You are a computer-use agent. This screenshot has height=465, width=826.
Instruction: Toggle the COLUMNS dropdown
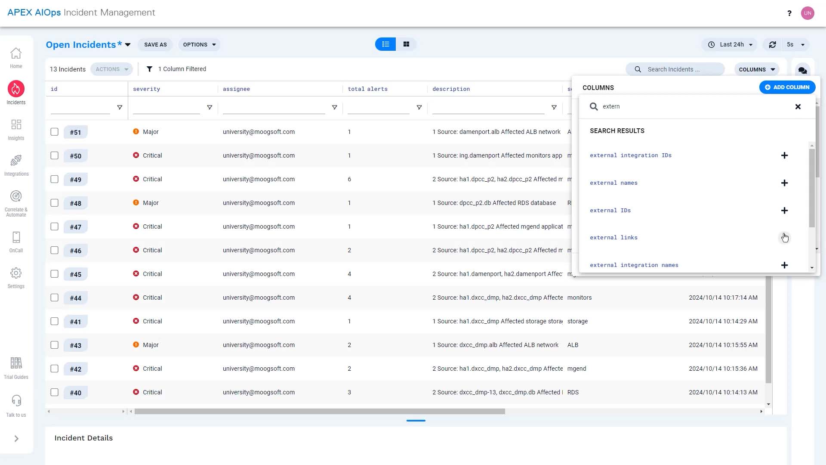[757, 69]
